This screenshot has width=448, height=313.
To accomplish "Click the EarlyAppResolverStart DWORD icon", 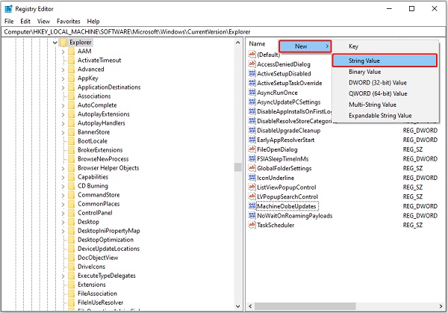I will [x=252, y=140].
